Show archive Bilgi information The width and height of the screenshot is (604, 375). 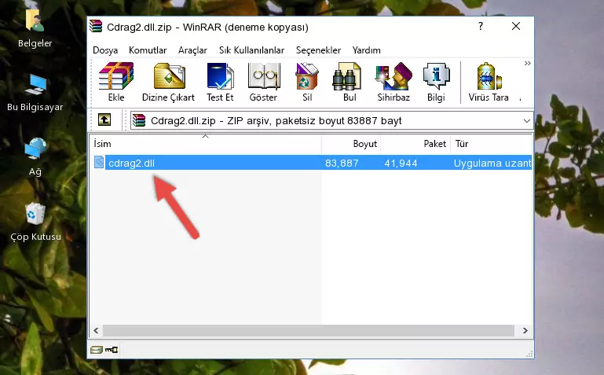tap(436, 81)
